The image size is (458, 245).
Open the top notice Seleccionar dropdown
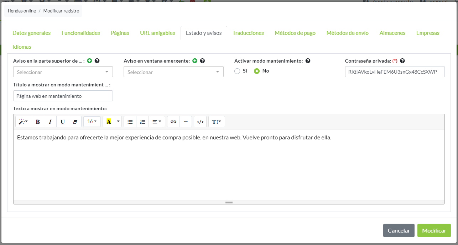click(x=63, y=72)
